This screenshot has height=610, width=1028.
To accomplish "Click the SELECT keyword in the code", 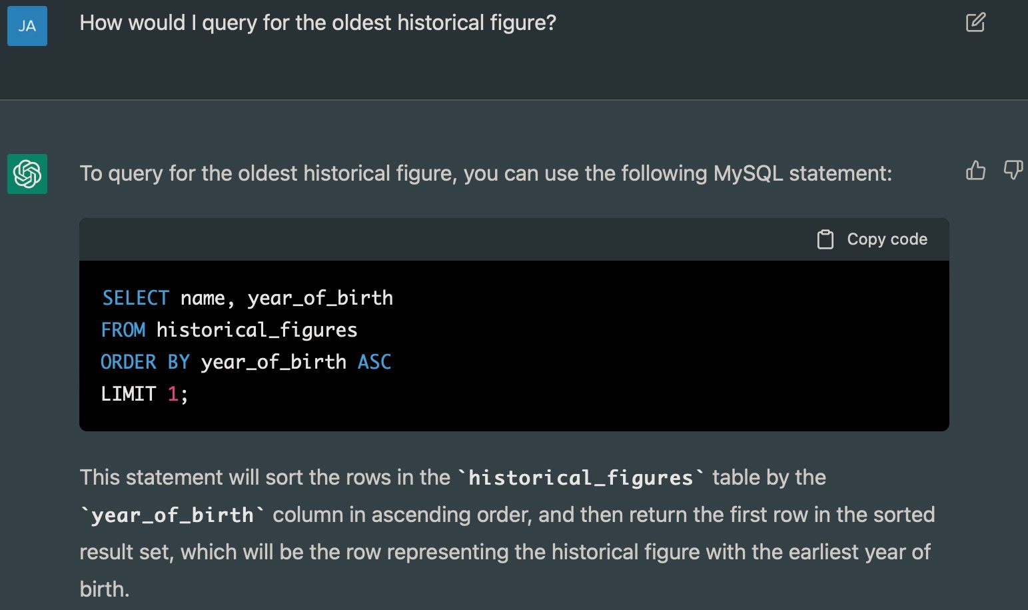I will point(135,297).
